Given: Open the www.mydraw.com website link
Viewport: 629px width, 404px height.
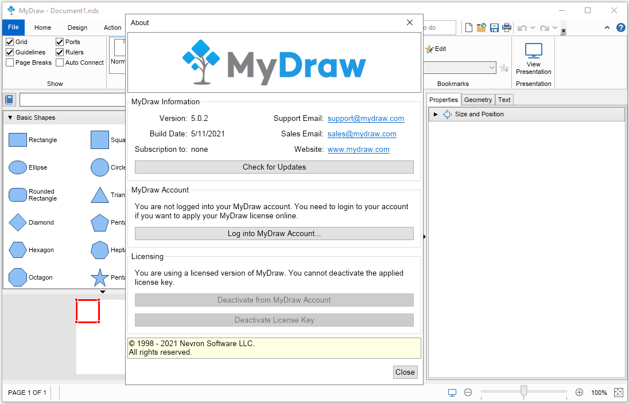Looking at the screenshot, I should point(358,150).
